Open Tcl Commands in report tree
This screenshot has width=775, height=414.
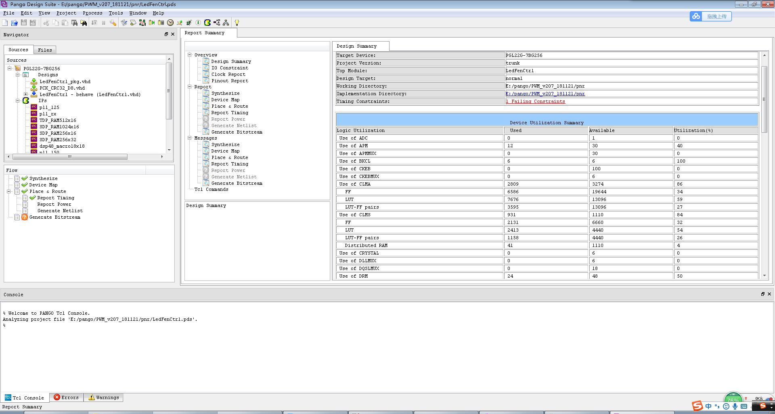tap(211, 189)
